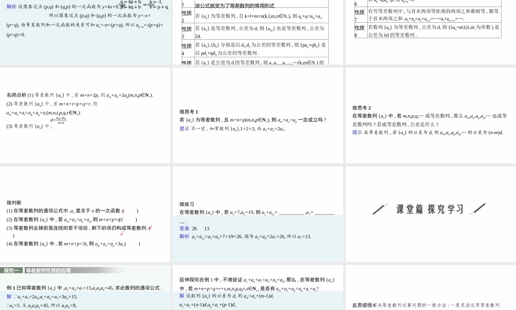This screenshot has height=310, width=516.
Task: Click the red cross mark on 微判断 statement 1
Action: coord(123,211)
